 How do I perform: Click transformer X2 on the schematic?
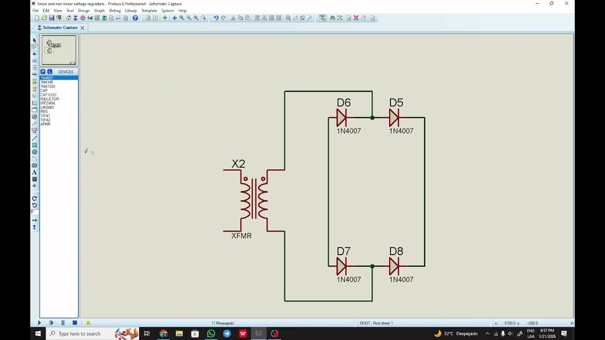(x=254, y=201)
